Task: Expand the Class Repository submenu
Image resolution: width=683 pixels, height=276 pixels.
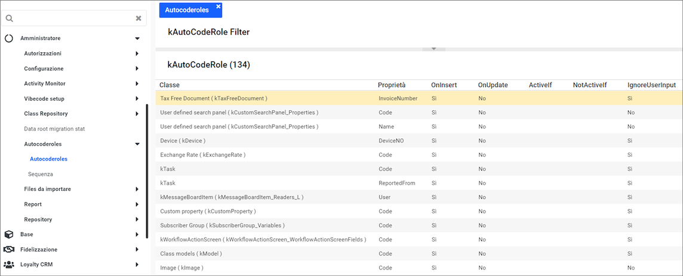Action: coord(137,114)
